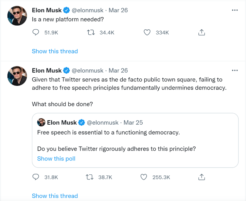
Task: Click the Elon Musk name on second tweet
Action: (47, 71)
